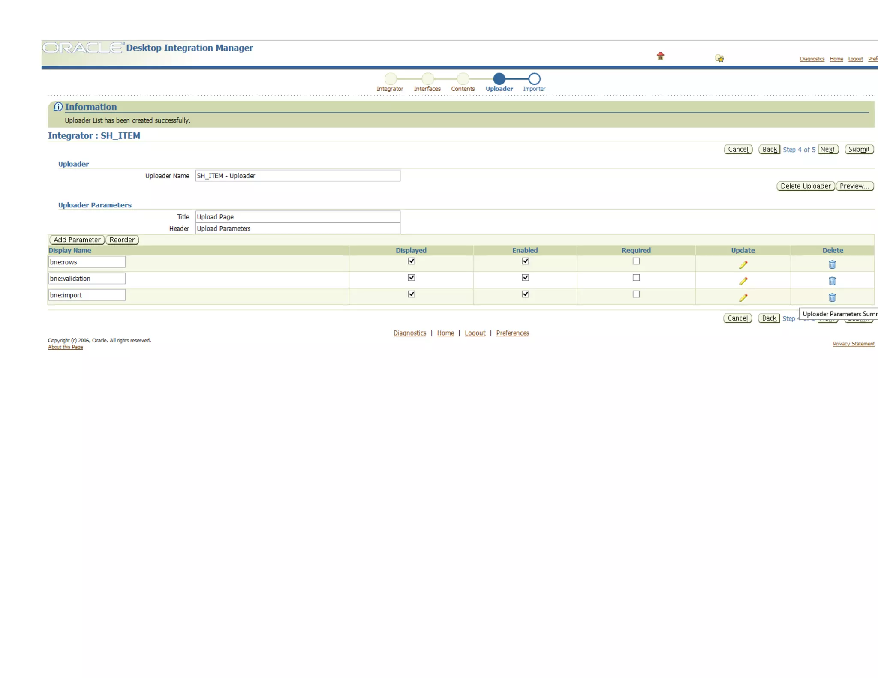The image size is (878, 678).
Task: Open the Preferences footer link
Action: click(512, 333)
